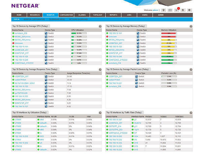
Task: Open M5300_209-jimmy link in CPU panel
Action: coord(23,37)
